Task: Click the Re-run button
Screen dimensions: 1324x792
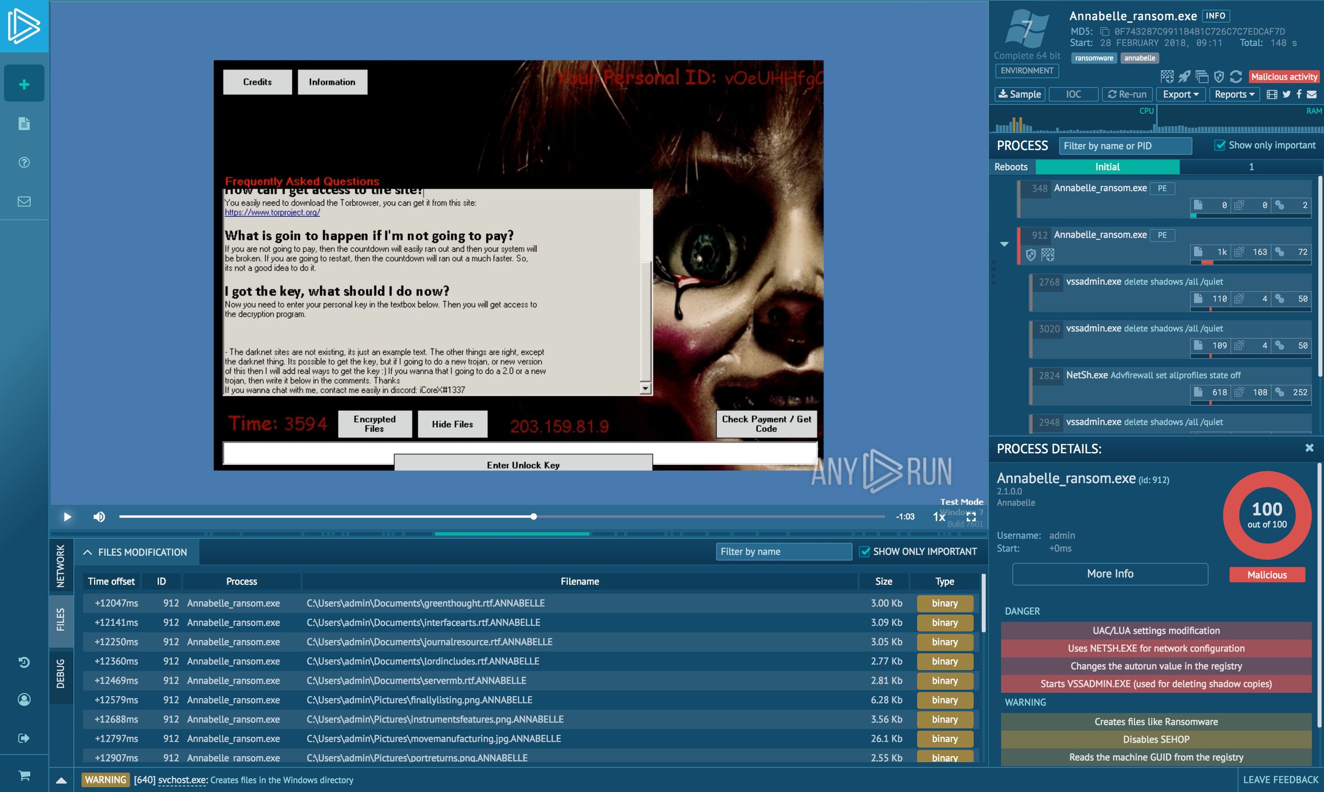Action: 1126,95
